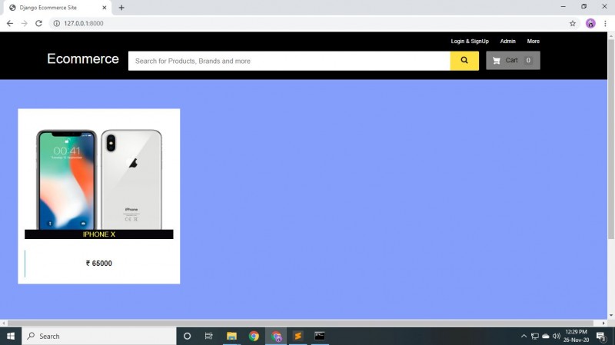The width and height of the screenshot is (615, 345).
Task: Click the Windows taskbar Search box
Action: tap(99, 336)
